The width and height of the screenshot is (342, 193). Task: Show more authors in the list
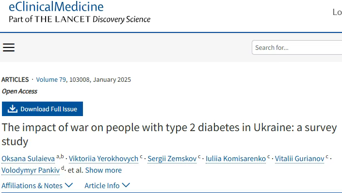tap(103, 170)
